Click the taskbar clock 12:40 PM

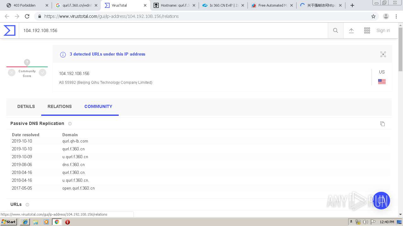(387, 222)
